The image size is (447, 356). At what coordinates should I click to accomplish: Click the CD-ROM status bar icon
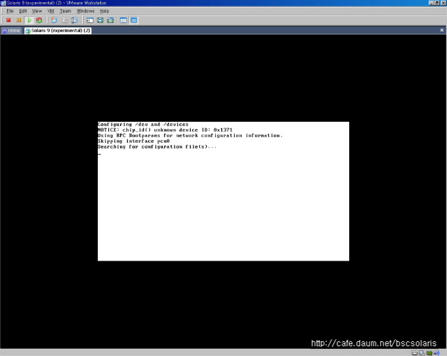[x=422, y=353]
